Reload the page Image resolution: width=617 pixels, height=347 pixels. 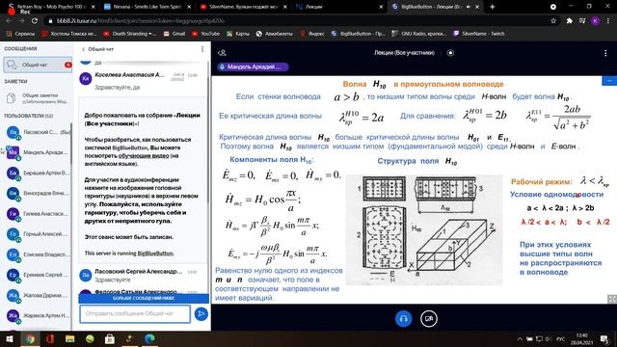[x=35, y=21]
